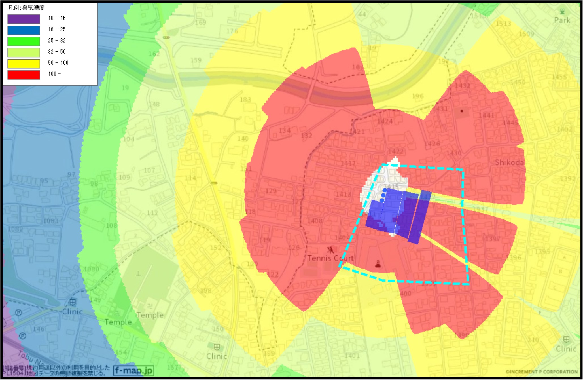Image resolution: width=583 pixels, height=380 pixels.
Task: Click the '50 - 100' legend label
Action: (x=58, y=63)
